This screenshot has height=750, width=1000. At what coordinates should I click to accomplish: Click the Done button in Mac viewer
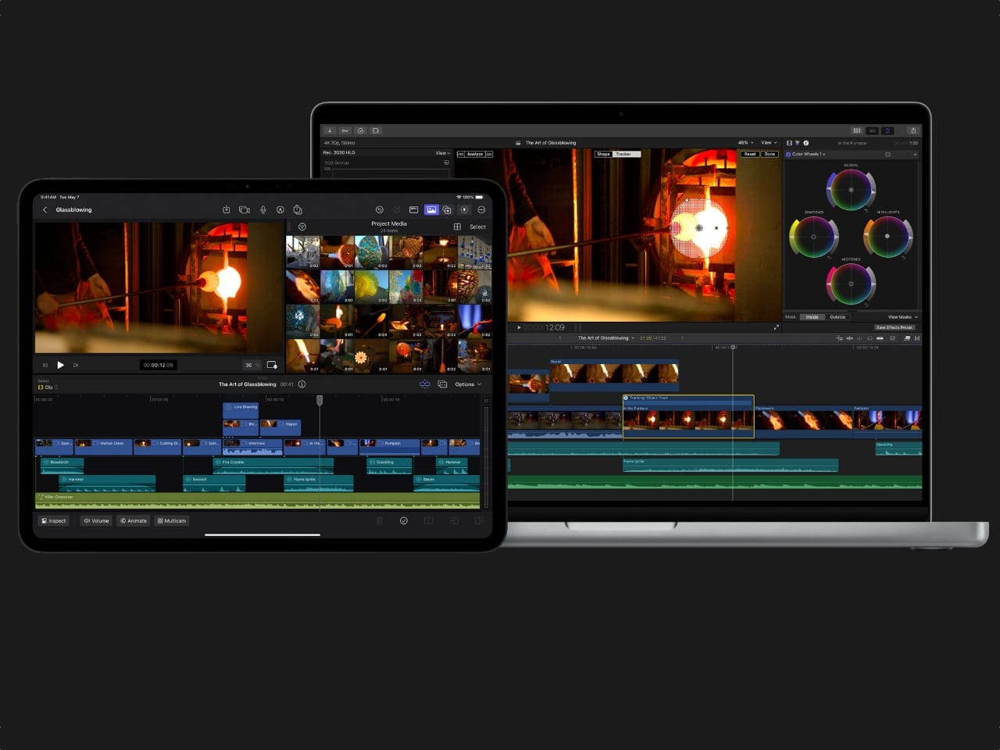[x=770, y=154]
